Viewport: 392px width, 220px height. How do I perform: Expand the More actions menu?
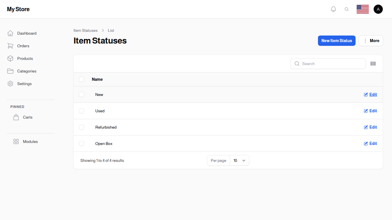click(x=371, y=41)
